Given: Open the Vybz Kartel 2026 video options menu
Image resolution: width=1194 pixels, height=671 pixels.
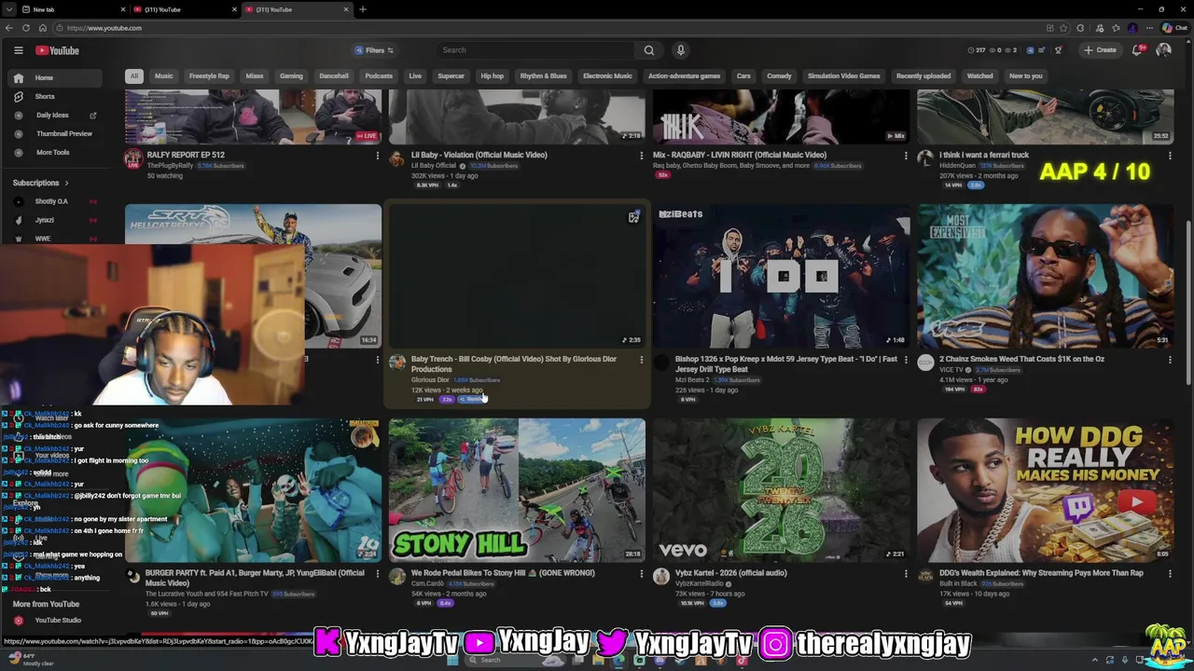Looking at the screenshot, I should (x=906, y=574).
